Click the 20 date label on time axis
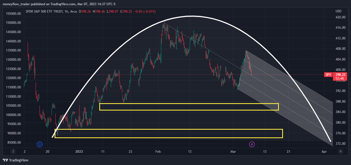Screen dimensions: 351x165 (47, 151)
